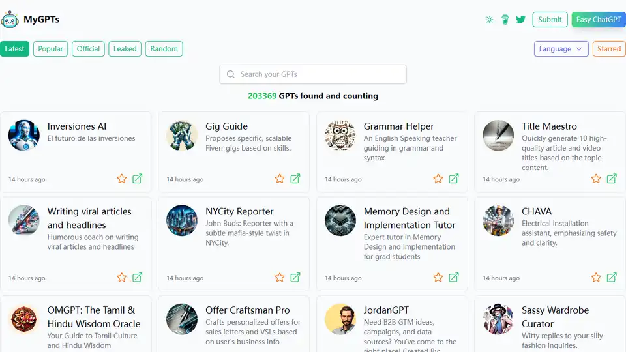Show Random GPTs tab
Image resolution: width=626 pixels, height=352 pixels.
164,49
